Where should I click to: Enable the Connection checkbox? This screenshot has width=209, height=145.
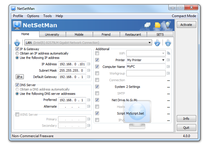pyautogui.click(x=97, y=80)
